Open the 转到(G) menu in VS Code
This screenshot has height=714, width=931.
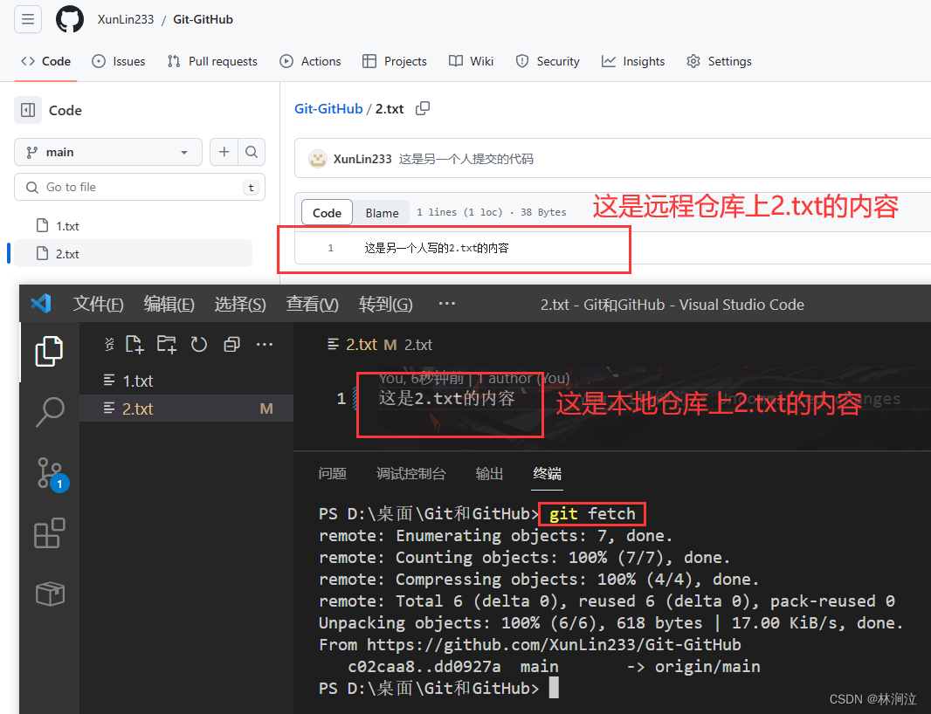(x=385, y=305)
